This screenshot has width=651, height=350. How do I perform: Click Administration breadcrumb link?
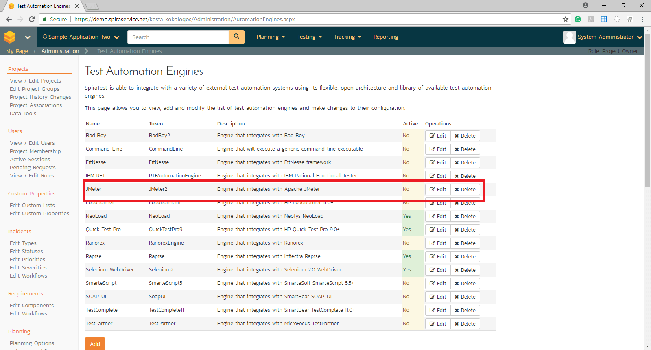click(60, 51)
